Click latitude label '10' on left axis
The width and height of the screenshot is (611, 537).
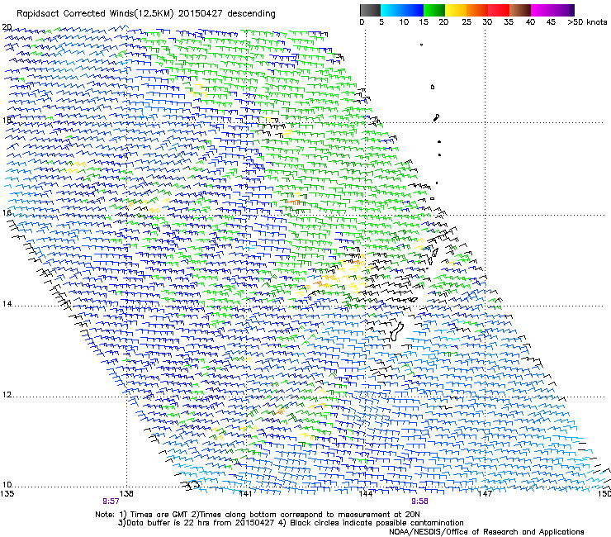click(7, 485)
